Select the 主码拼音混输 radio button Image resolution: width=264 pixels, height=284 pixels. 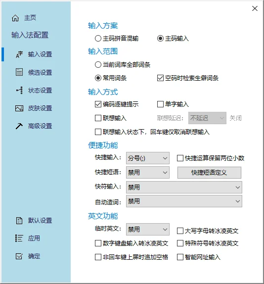(98, 39)
